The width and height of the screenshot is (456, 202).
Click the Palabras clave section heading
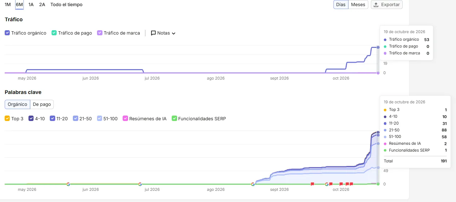click(x=23, y=92)
